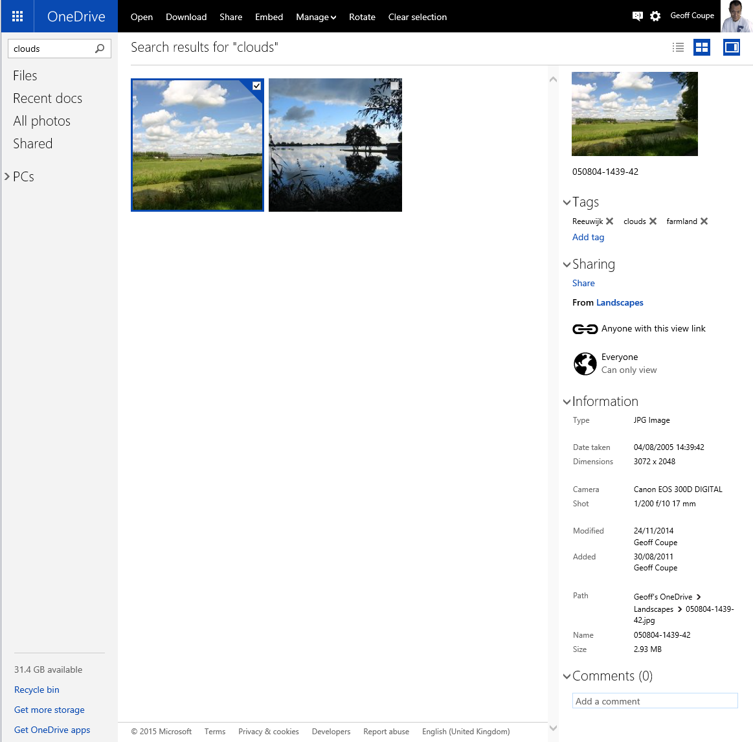Remove the Reeuwijk tag
753x742 pixels.
[x=609, y=221]
